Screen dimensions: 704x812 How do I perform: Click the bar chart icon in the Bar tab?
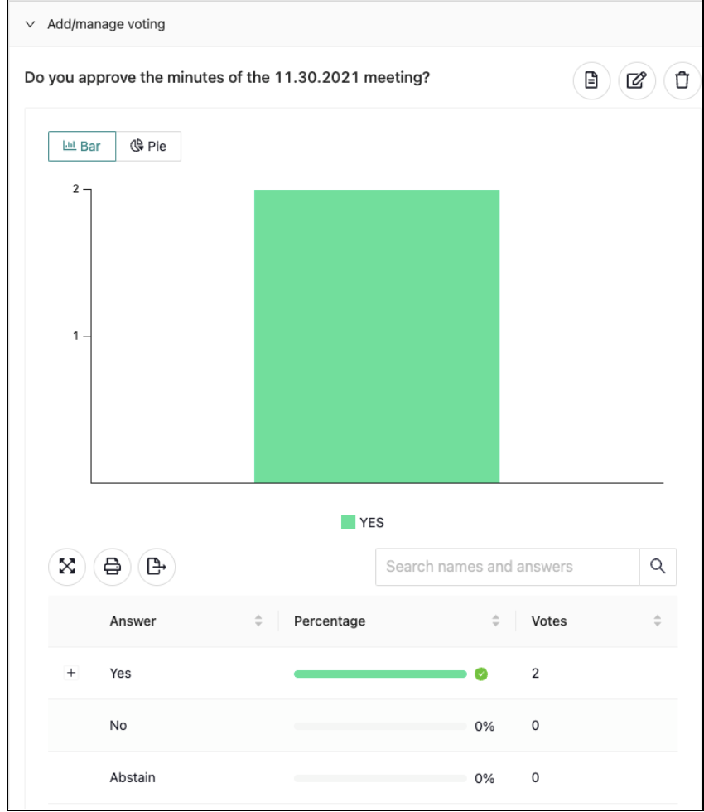point(68,146)
